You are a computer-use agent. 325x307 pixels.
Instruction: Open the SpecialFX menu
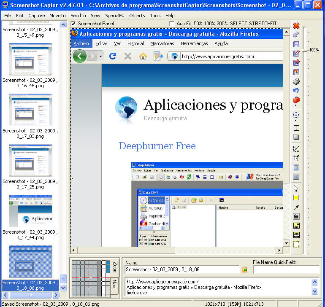(115, 16)
